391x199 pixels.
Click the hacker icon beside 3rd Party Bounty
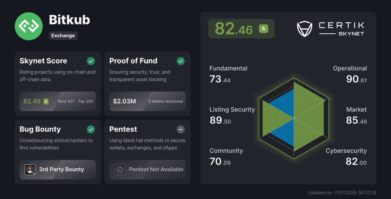point(30,170)
